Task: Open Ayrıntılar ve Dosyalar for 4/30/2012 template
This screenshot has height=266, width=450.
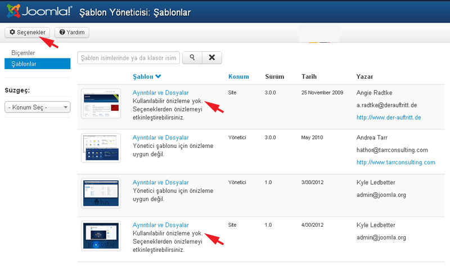Action: [x=160, y=225]
